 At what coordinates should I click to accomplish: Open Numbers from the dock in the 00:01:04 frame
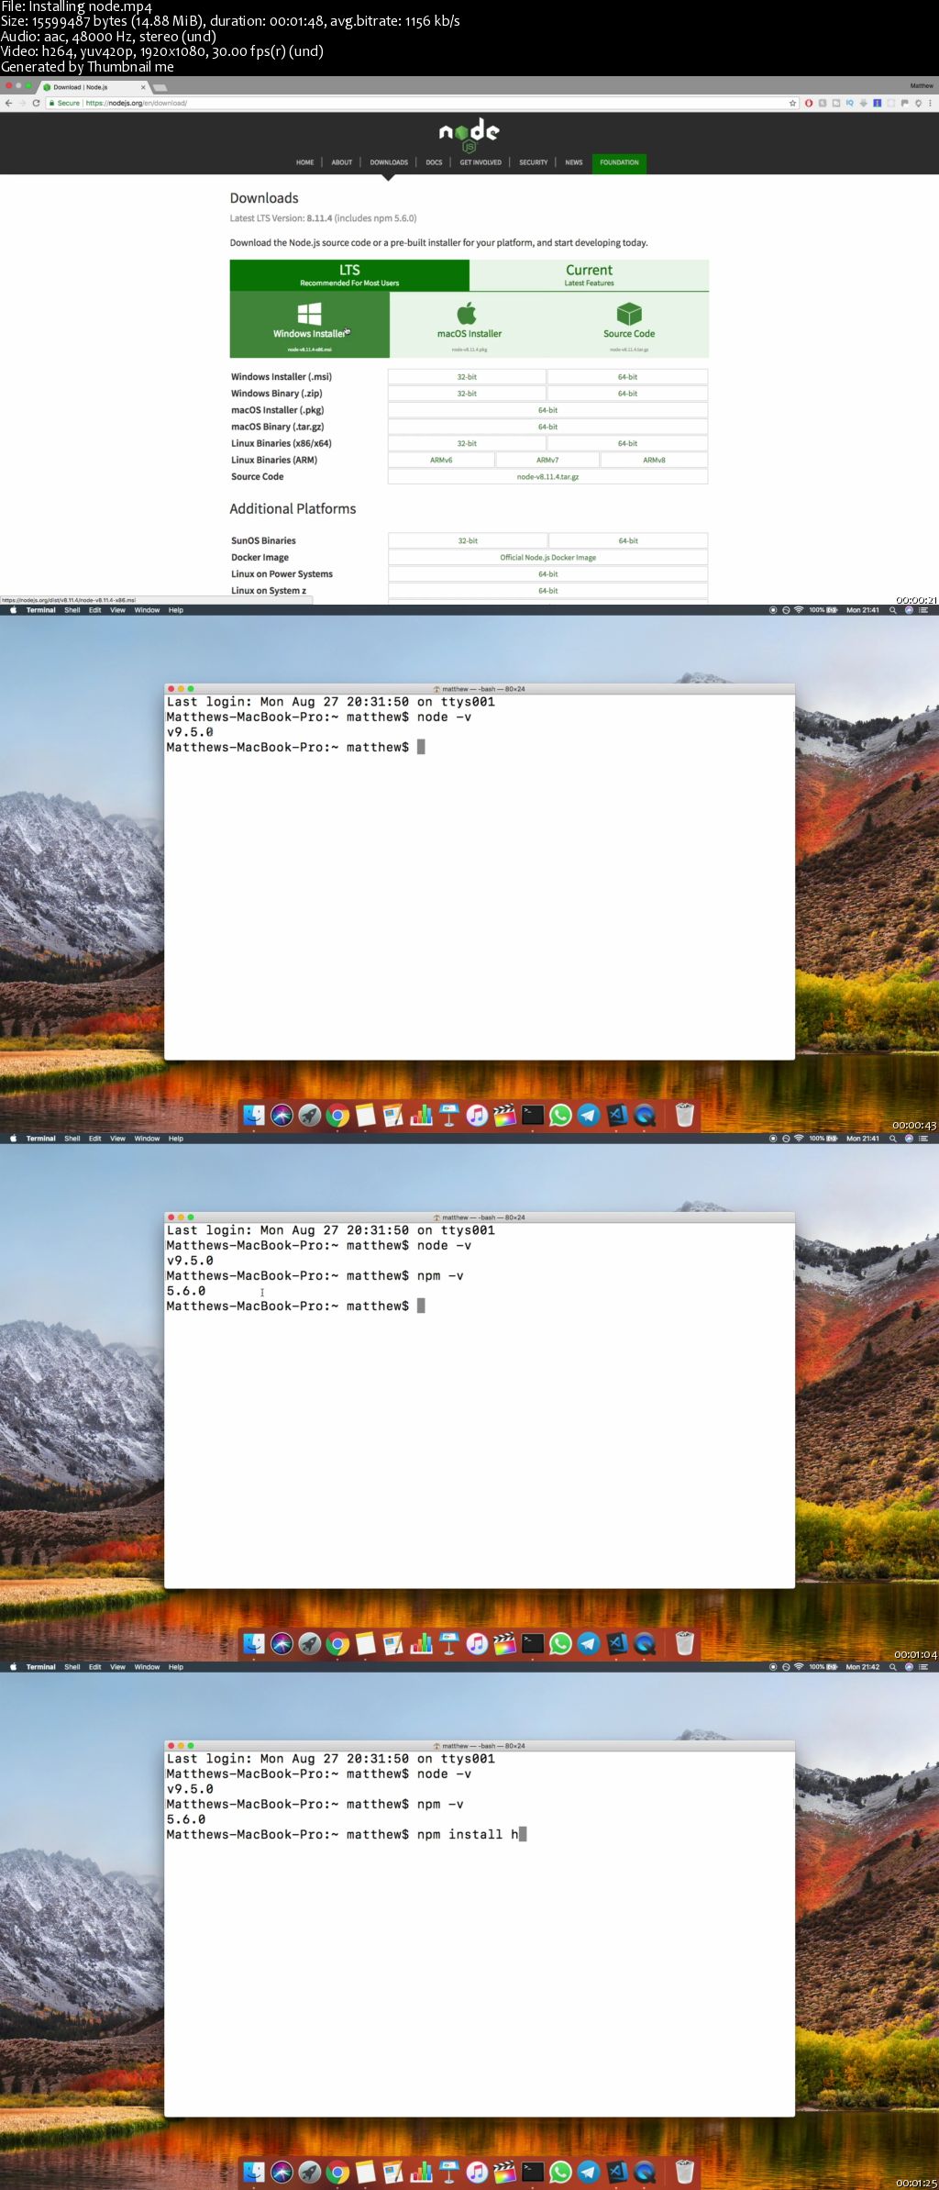point(422,1643)
